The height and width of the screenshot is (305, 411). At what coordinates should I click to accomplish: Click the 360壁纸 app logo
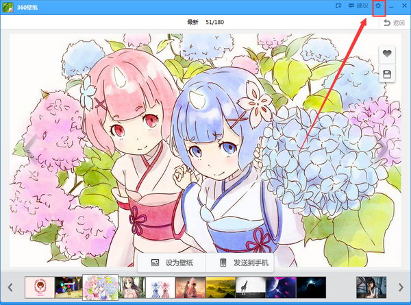click(8, 7)
